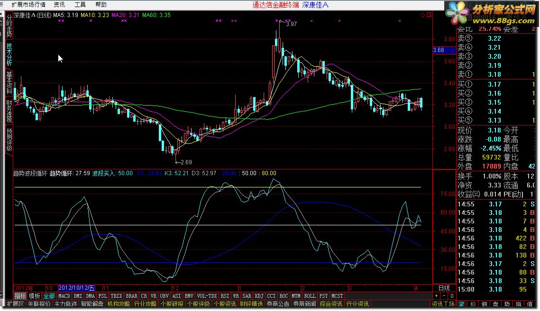Viewport: 540px width, 311px height.
Task: Switch the indicator to CCI
Action: point(271,296)
